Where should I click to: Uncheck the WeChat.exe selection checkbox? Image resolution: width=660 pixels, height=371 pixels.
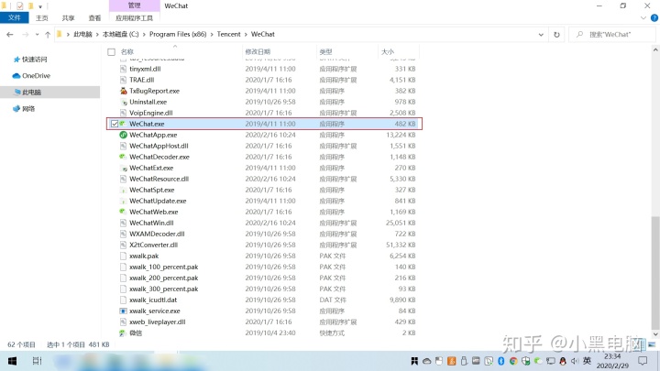point(114,124)
